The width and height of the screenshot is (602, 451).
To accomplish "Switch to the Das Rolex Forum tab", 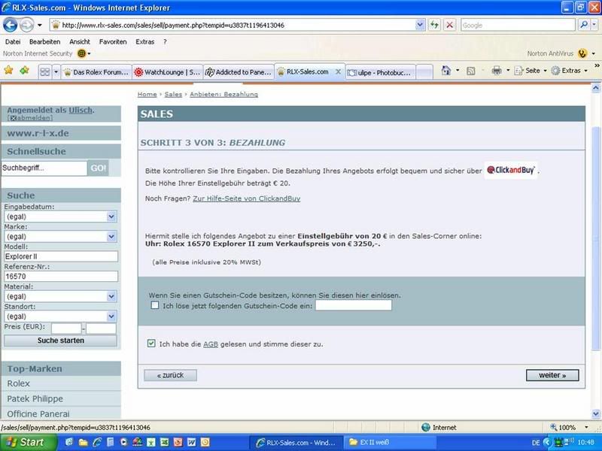I will pos(97,72).
